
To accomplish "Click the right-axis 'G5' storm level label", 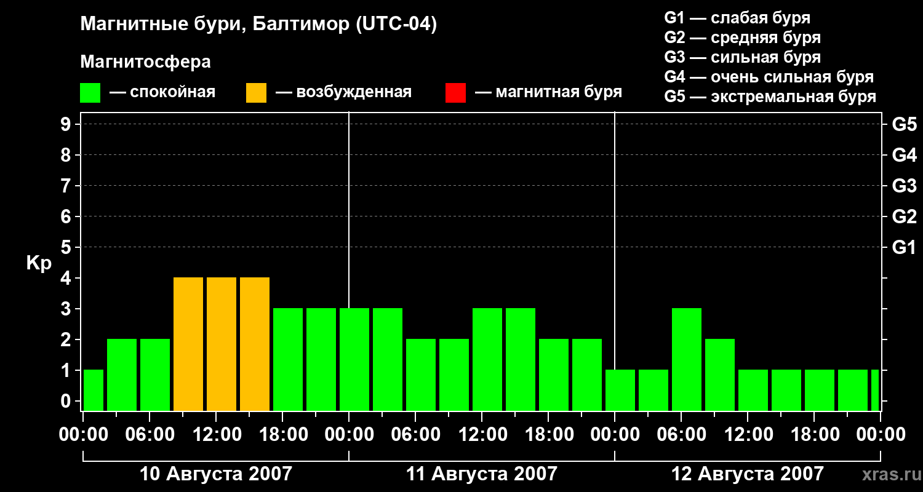I will [x=904, y=124].
